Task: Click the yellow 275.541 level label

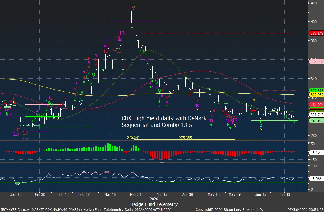Action: tap(134, 137)
